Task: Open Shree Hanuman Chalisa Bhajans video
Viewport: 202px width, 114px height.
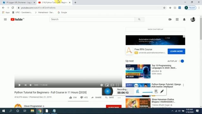Action: (163, 101)
